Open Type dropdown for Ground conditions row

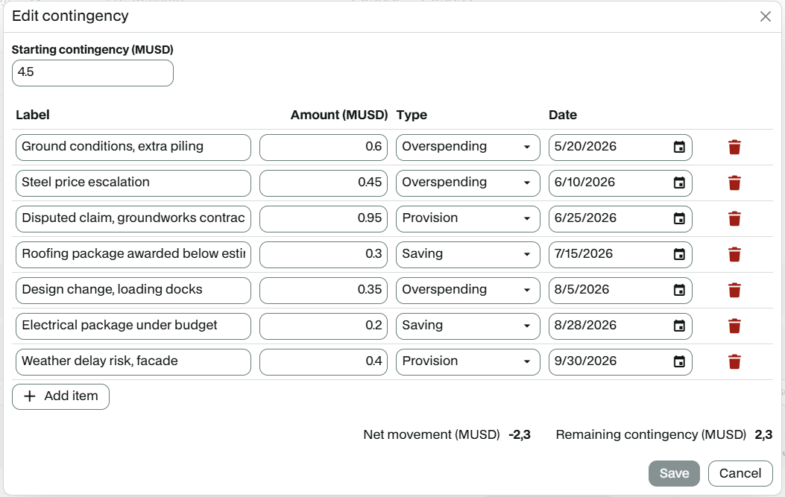[467, 147]
